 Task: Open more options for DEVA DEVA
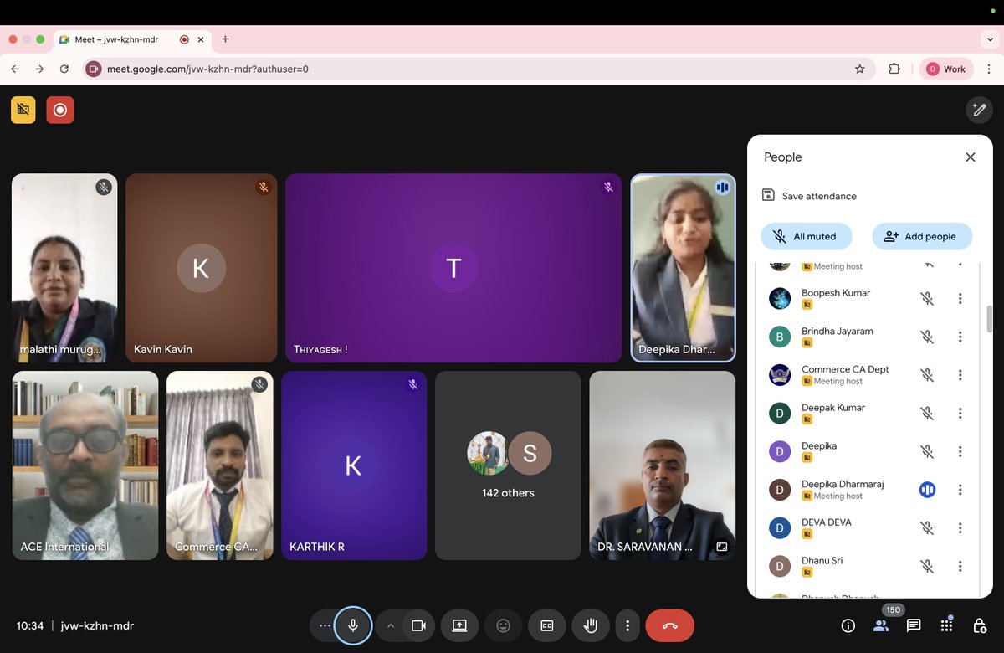[960, 528]
